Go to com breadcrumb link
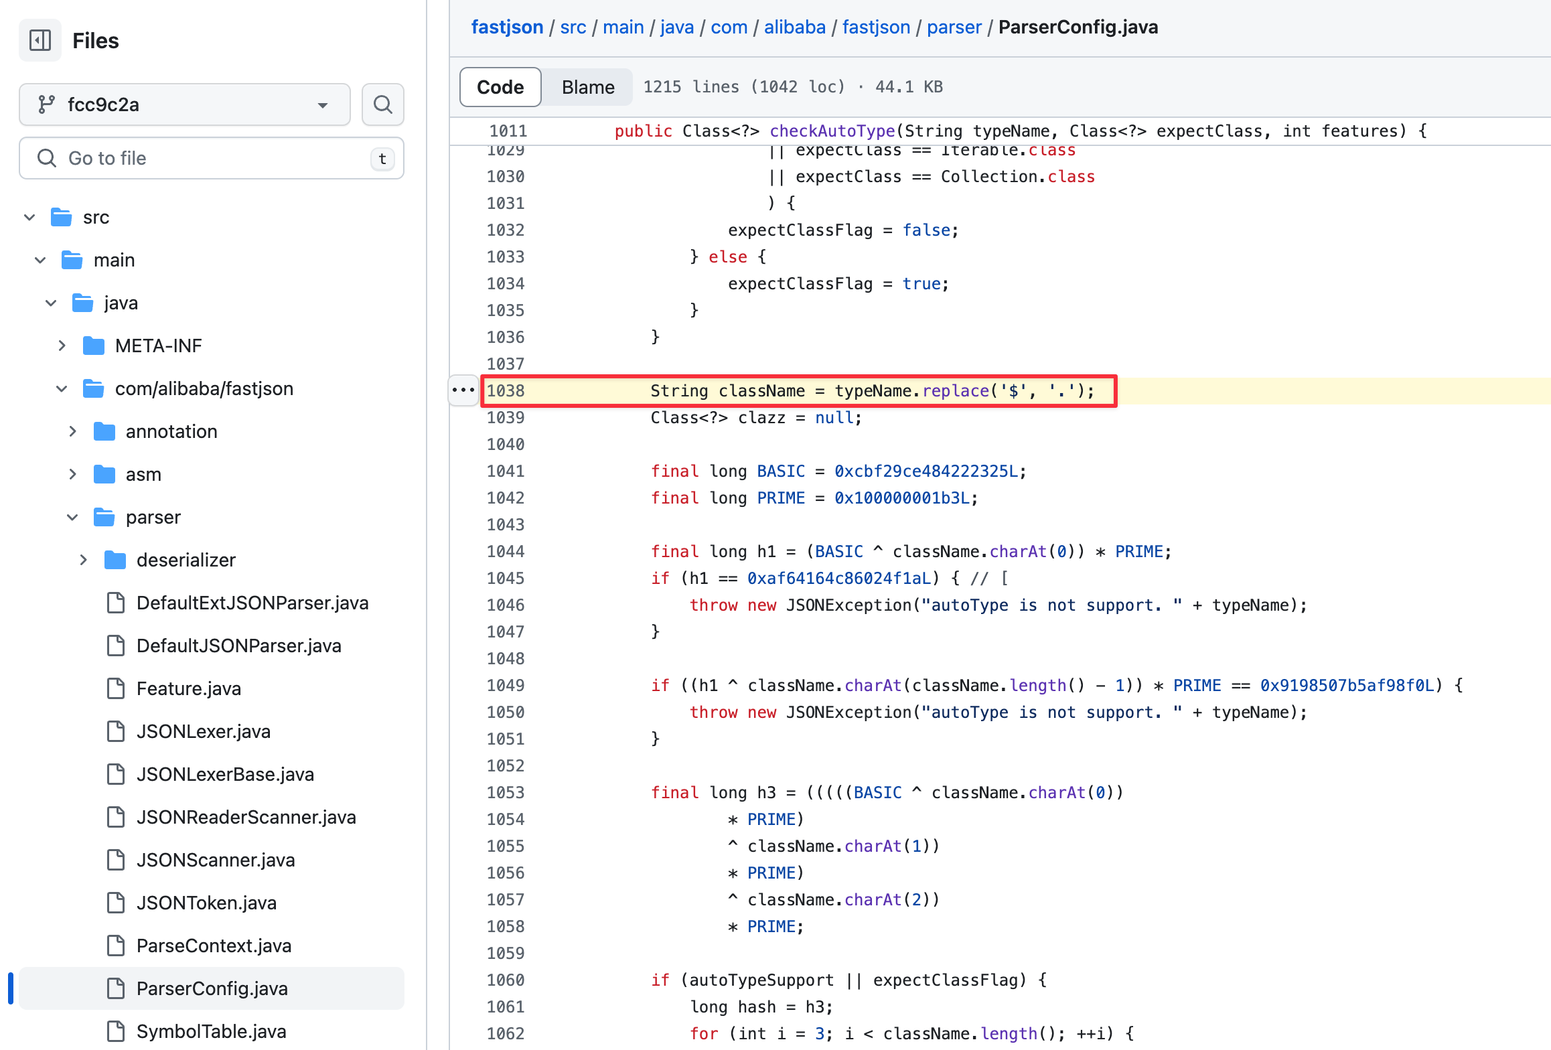1551x1050 pixels. point(729,27)
